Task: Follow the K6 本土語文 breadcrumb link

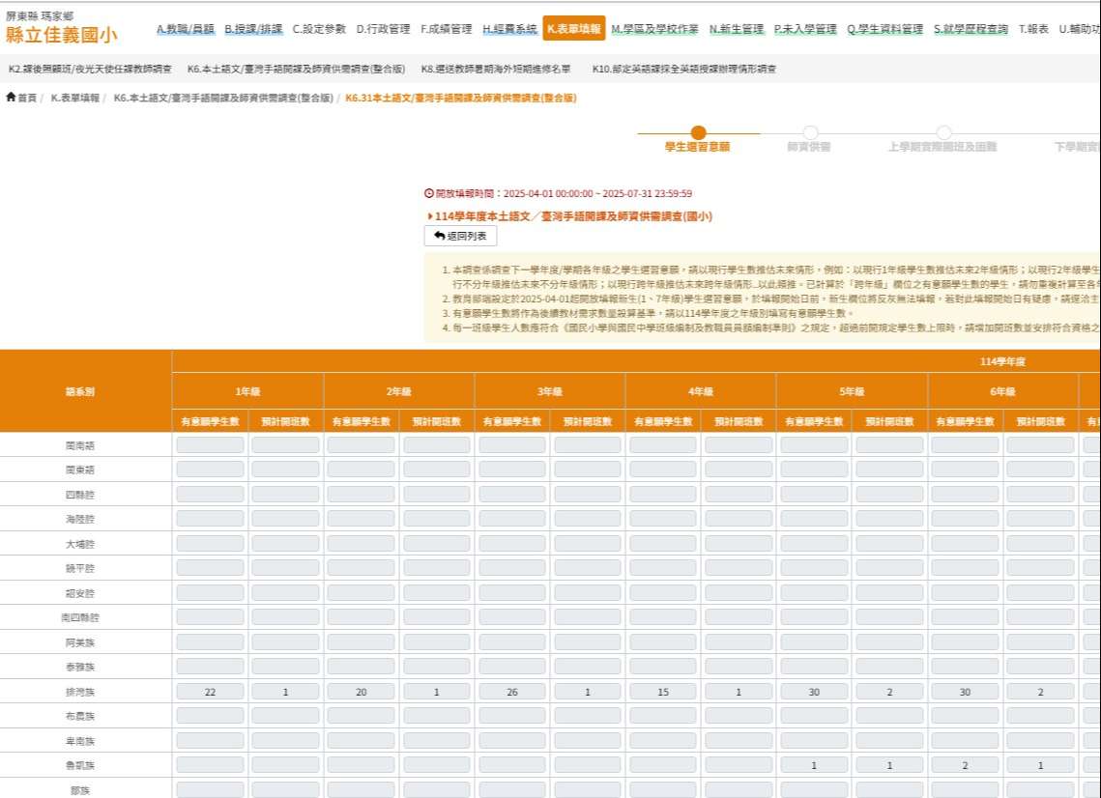Action: (223, 99)
